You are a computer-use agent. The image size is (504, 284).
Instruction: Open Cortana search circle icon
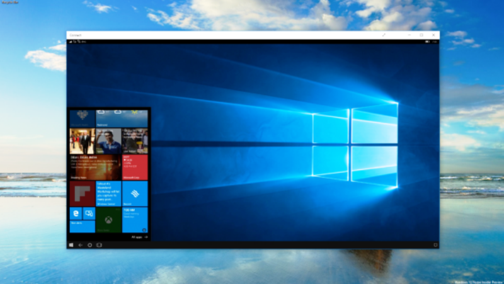pyautogui.click(x=89, y=244)
